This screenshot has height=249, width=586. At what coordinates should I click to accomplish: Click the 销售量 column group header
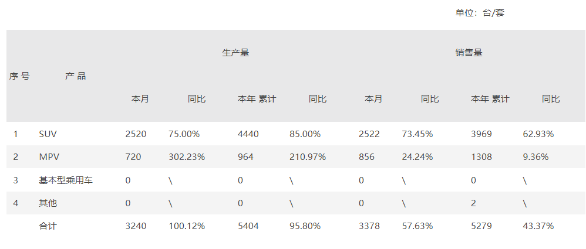(x=469, y=53)
